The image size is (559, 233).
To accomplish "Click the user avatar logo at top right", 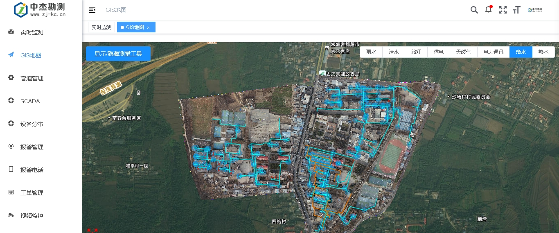I will [535, 10].
